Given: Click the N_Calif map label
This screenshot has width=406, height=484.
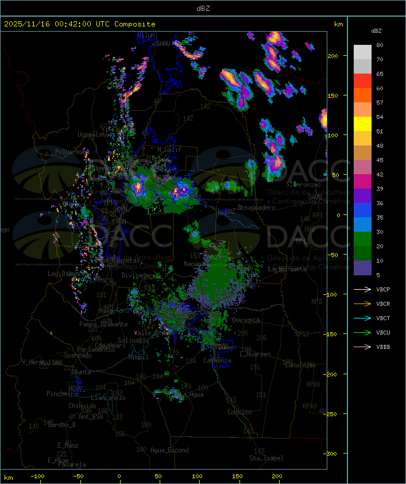Looking at the screenshot, I should point(169,149).
